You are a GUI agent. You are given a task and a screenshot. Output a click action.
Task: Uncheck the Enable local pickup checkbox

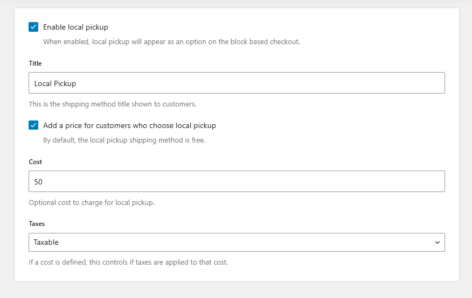pyautogui.click(x=33, y=27)
